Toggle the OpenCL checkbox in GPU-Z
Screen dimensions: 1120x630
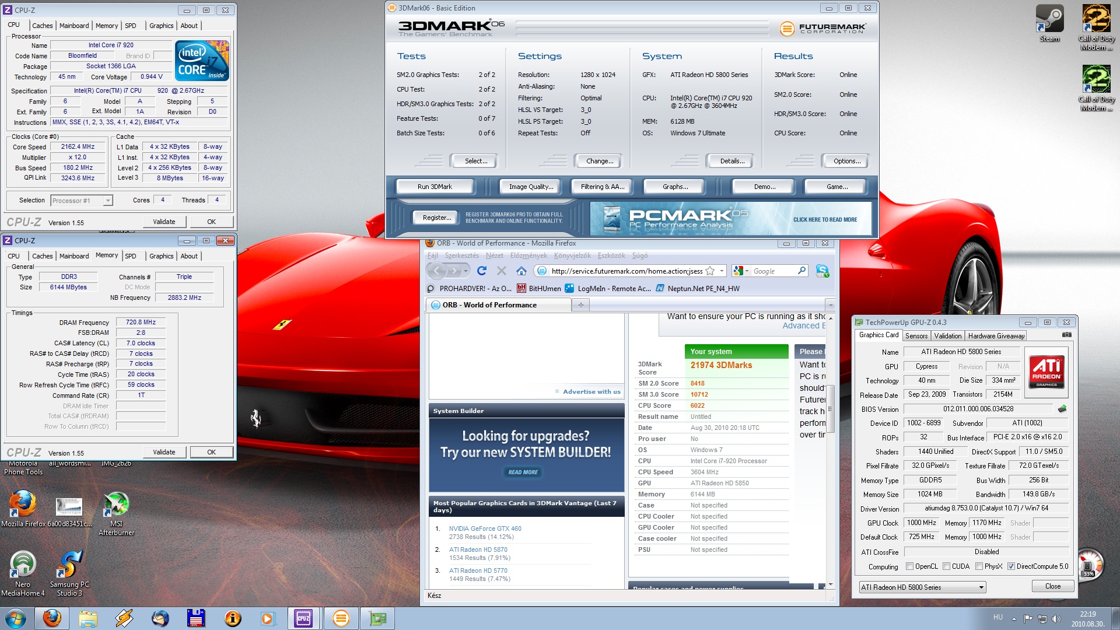tap(909, 566)
